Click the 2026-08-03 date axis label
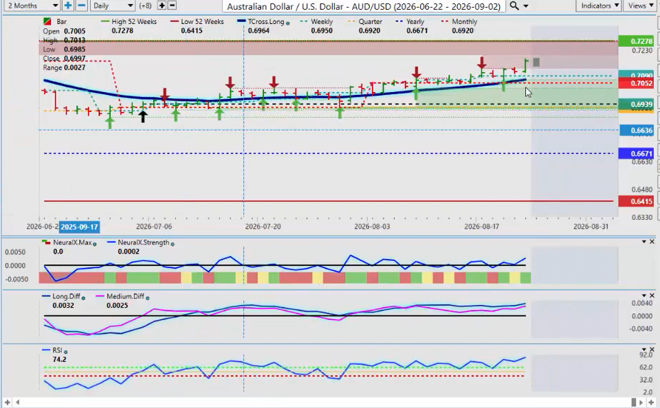 tap(372, 226)
